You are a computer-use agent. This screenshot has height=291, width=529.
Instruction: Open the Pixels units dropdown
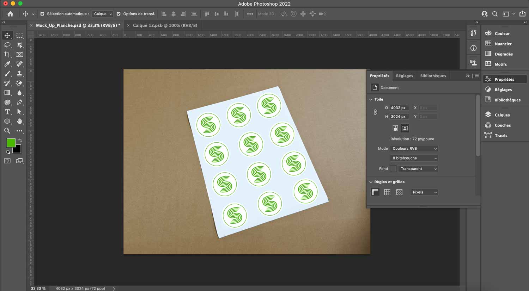tap(424, 192)
